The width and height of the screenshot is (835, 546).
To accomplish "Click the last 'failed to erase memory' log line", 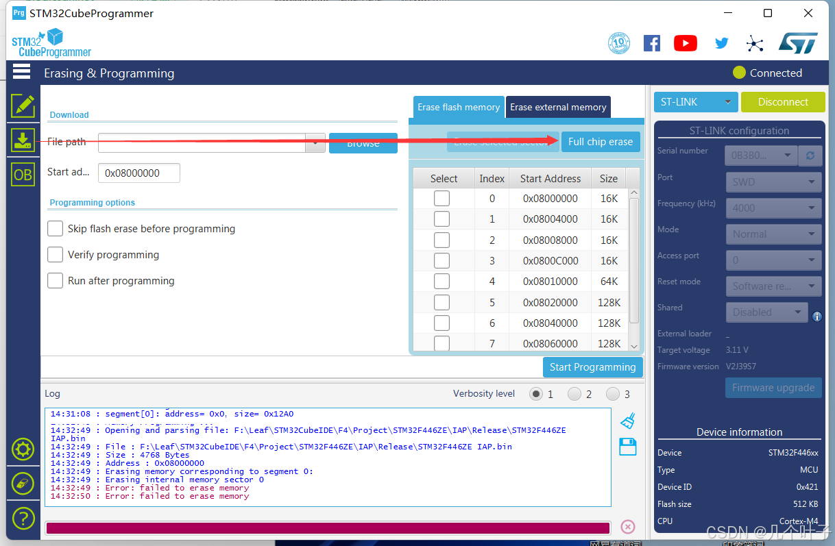I will [x=149, y=496].
